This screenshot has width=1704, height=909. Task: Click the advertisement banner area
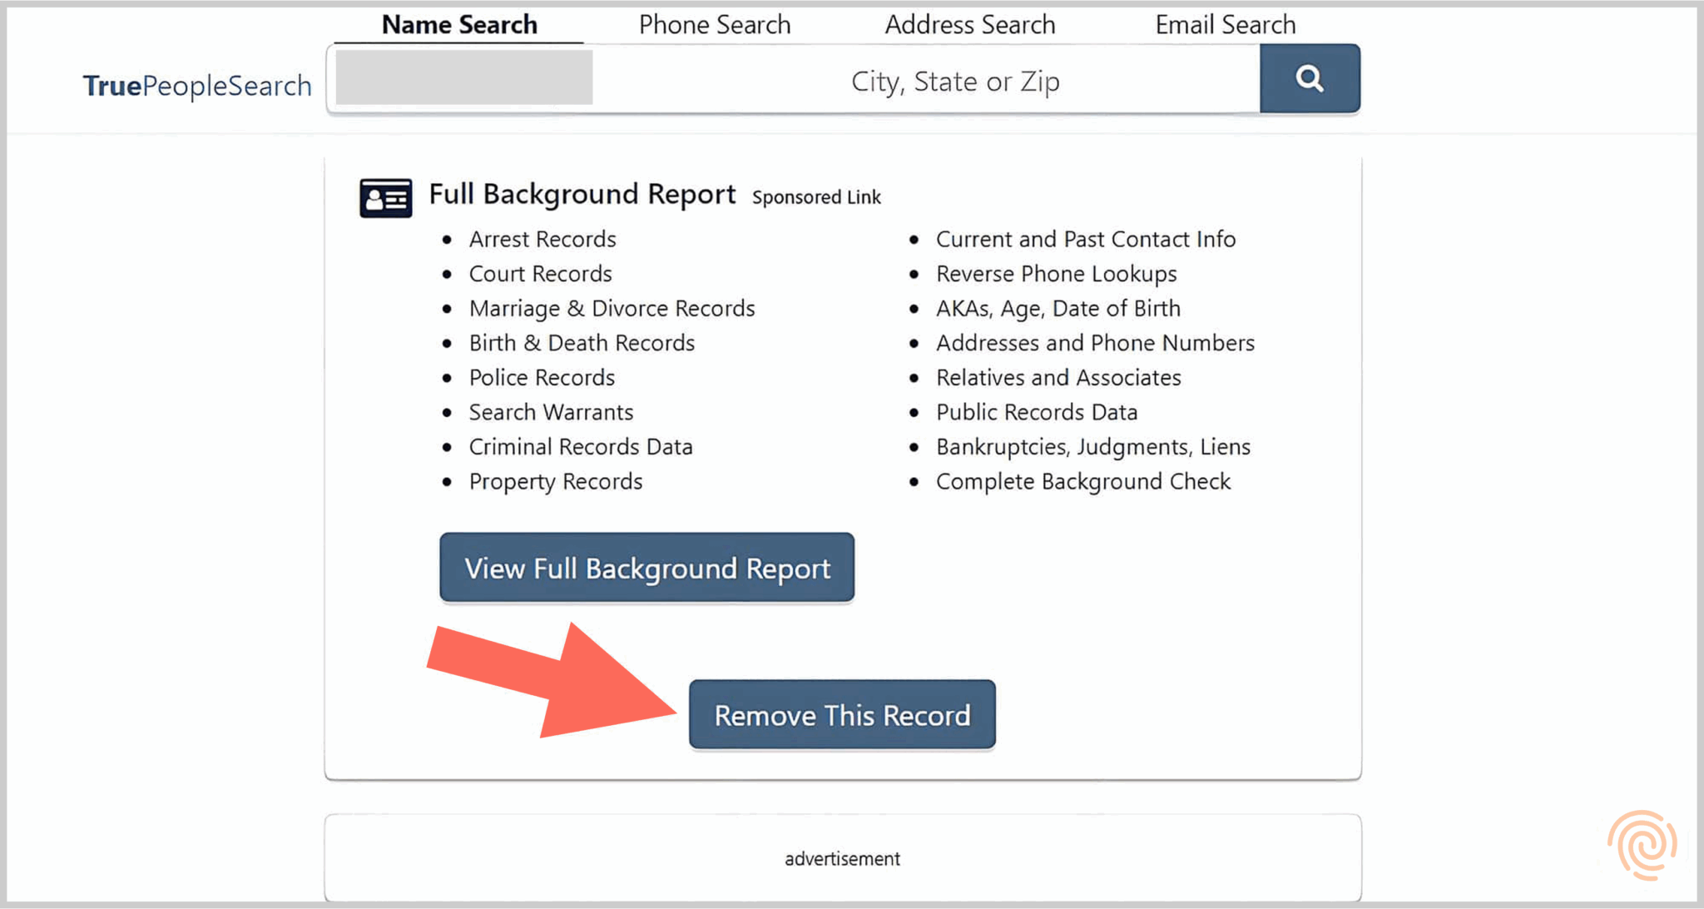pos(841,858)
